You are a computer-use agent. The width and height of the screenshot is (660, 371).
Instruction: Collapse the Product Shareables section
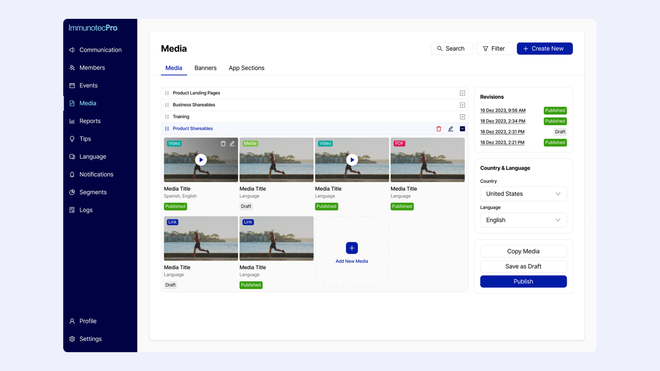click(462, 129)
